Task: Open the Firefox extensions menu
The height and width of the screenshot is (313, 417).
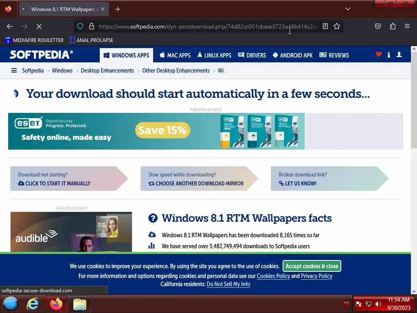Action: (x=393, y=26)
